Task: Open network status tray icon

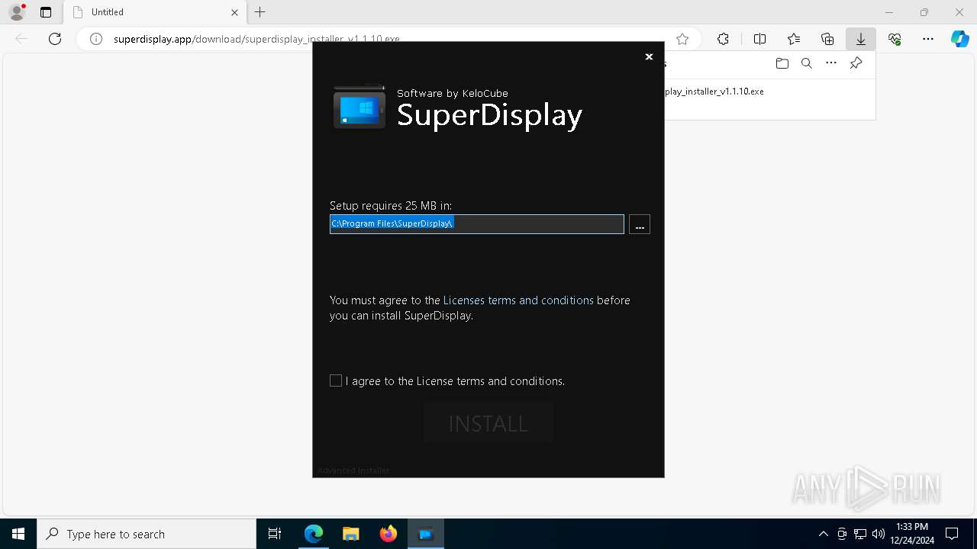Action: coord(860,534)
